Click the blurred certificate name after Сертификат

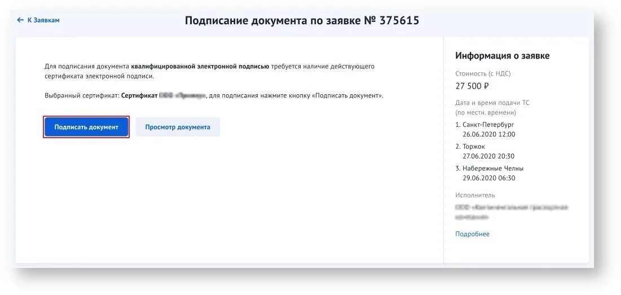pos(182,96)
